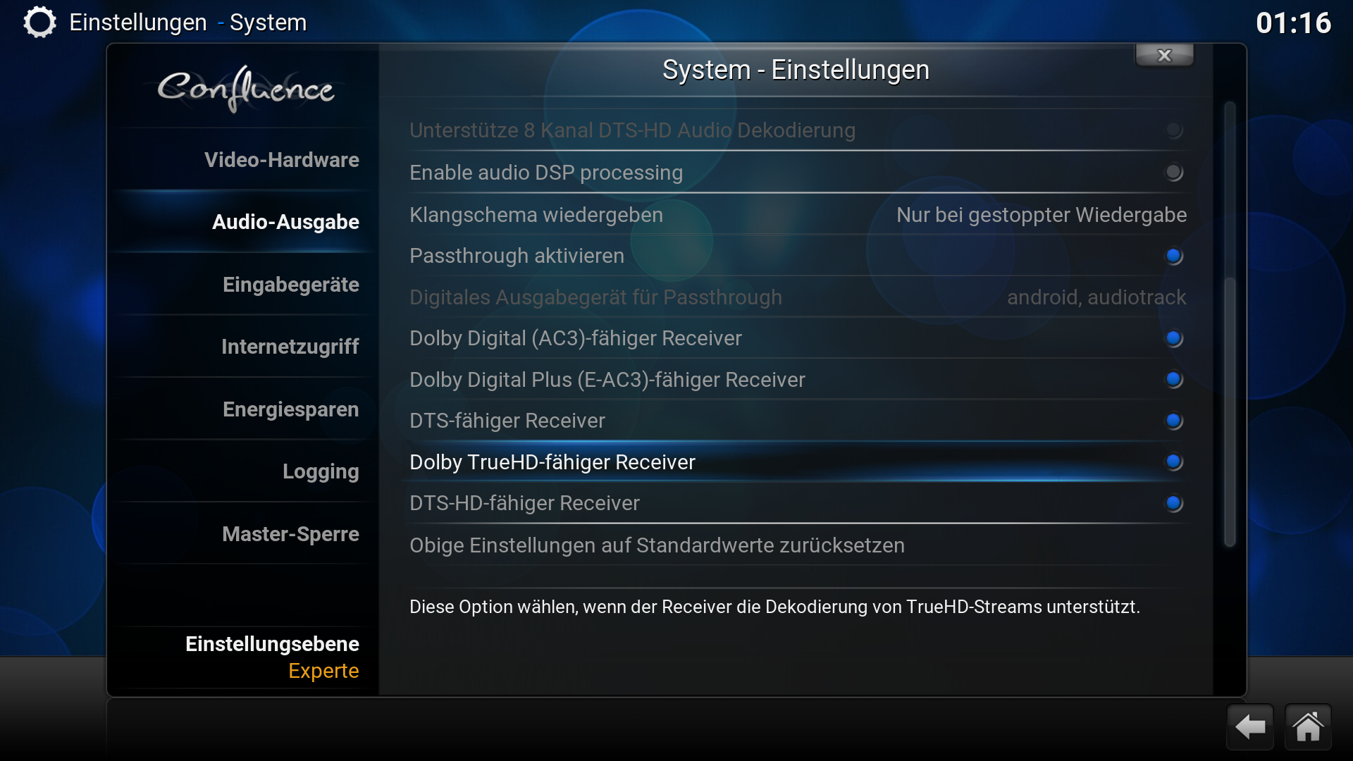Screen dimensions: 1353x761
Task: Click the settings gear icon
Action: point(39,23)
